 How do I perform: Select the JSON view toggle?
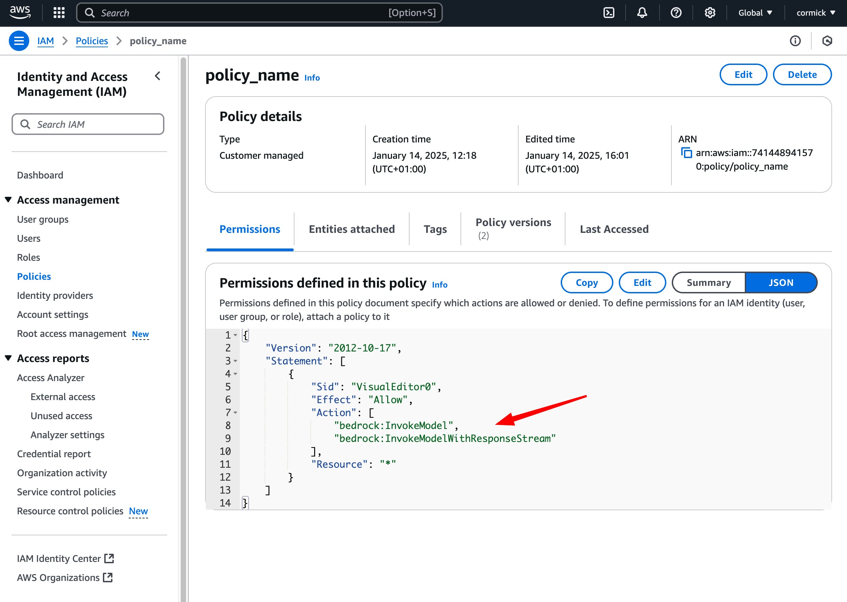pos(780,282)
